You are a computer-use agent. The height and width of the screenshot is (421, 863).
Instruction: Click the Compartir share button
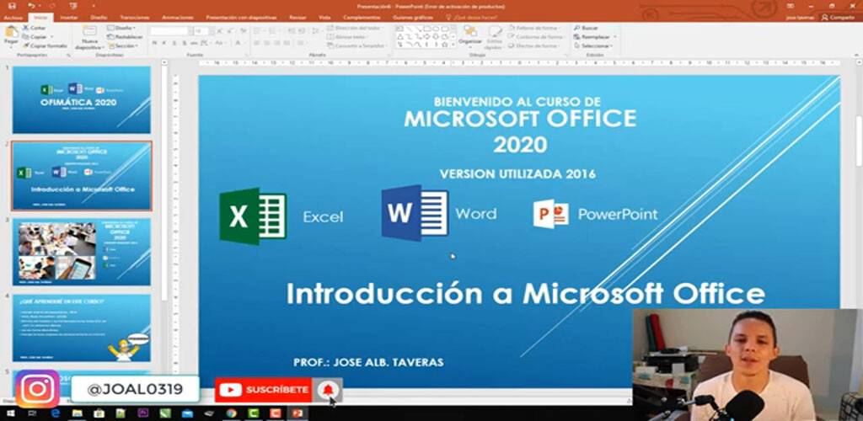click(x=839, y=18)
